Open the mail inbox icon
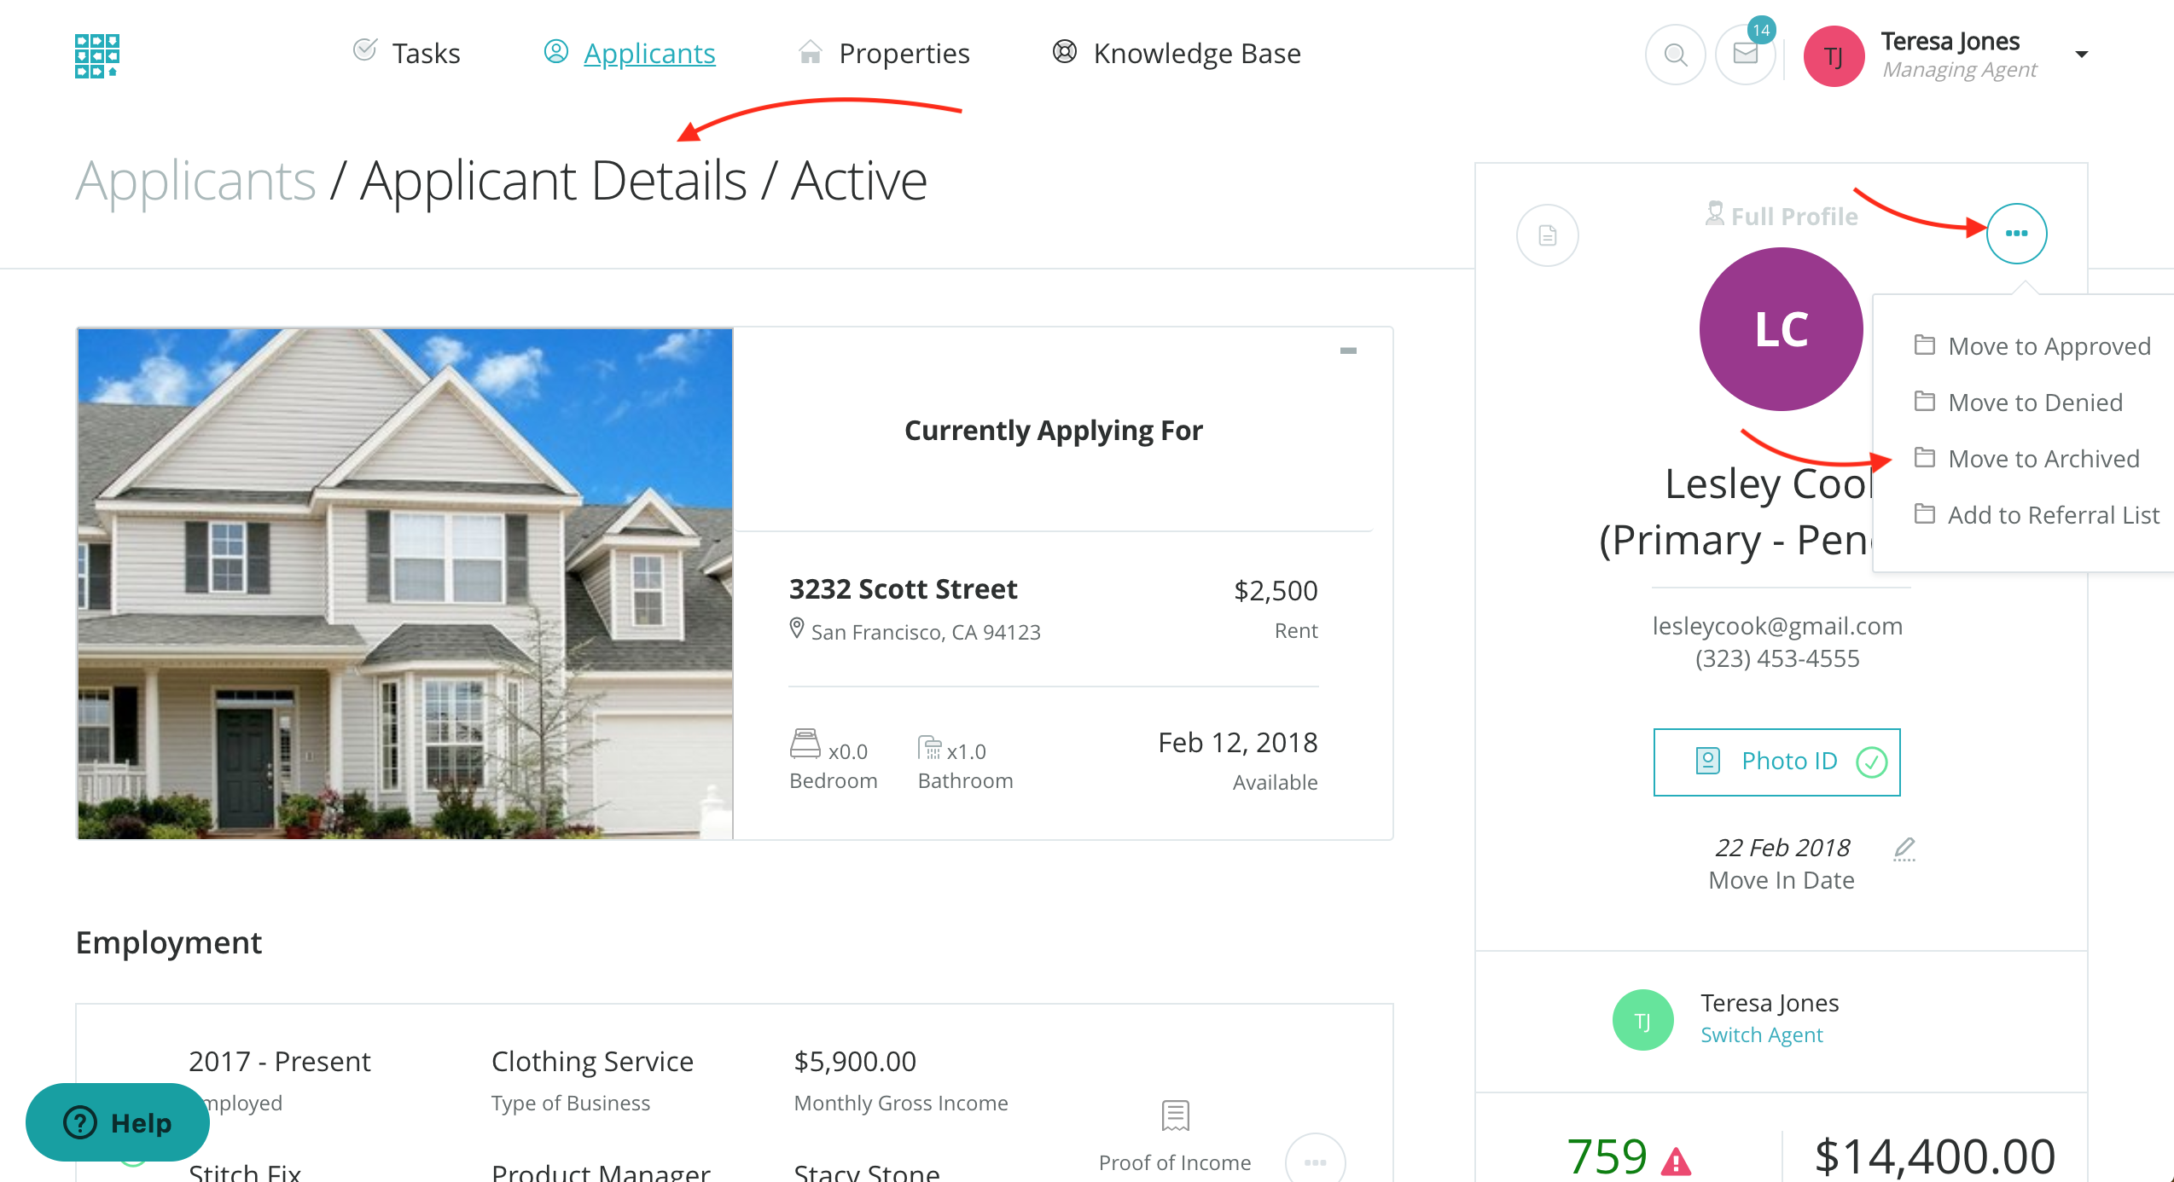The image size is (2174, 1182). [1746, 55]
